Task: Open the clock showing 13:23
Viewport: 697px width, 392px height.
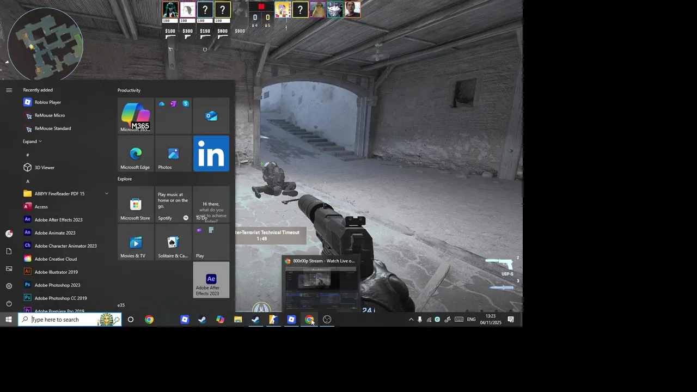Action: point(491,320)
